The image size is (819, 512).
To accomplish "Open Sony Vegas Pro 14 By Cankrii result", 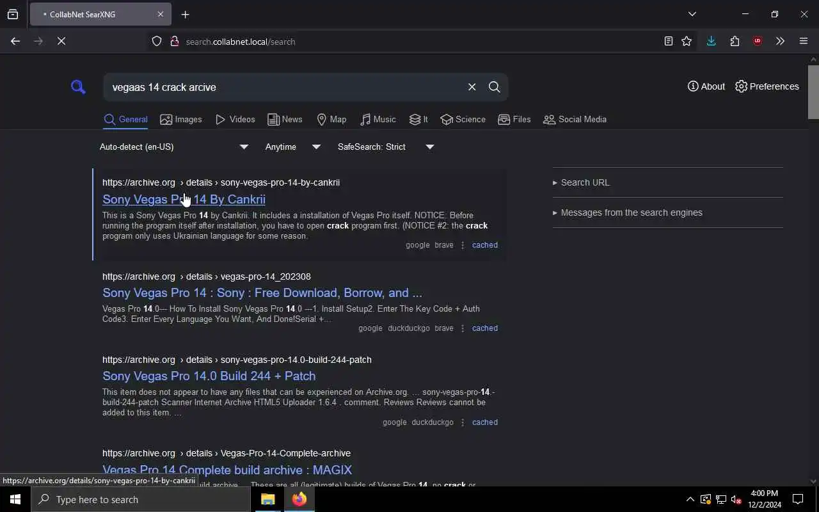I will pos(184,199).
